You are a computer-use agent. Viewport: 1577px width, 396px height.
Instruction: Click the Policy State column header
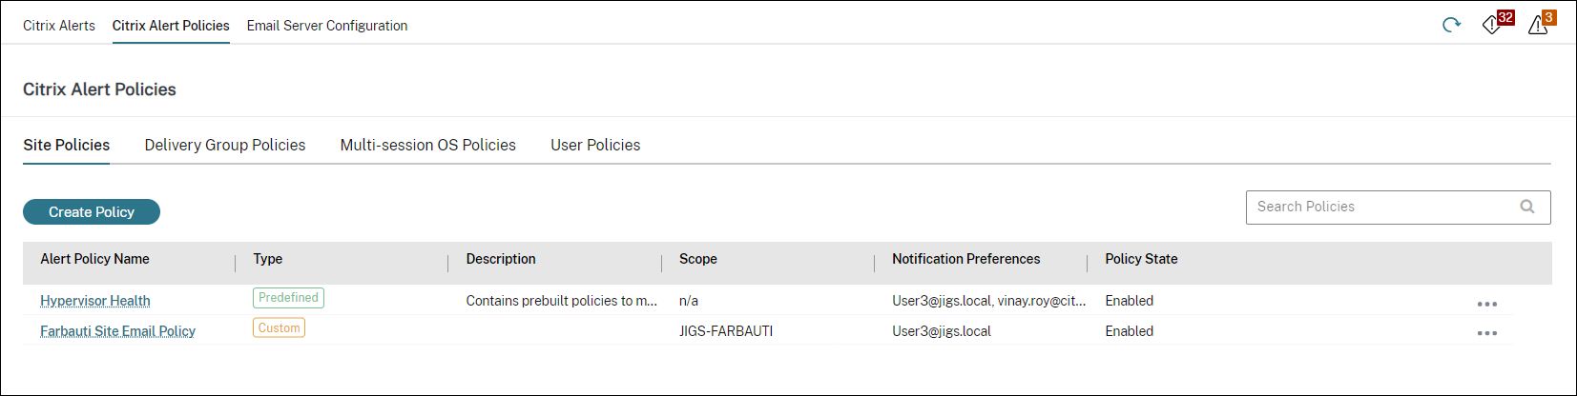coord(1141,259)
